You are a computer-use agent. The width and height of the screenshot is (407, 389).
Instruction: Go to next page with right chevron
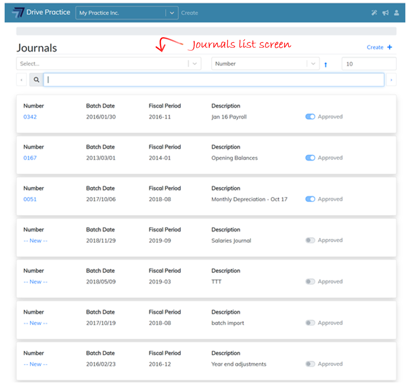tap(391, 80)
